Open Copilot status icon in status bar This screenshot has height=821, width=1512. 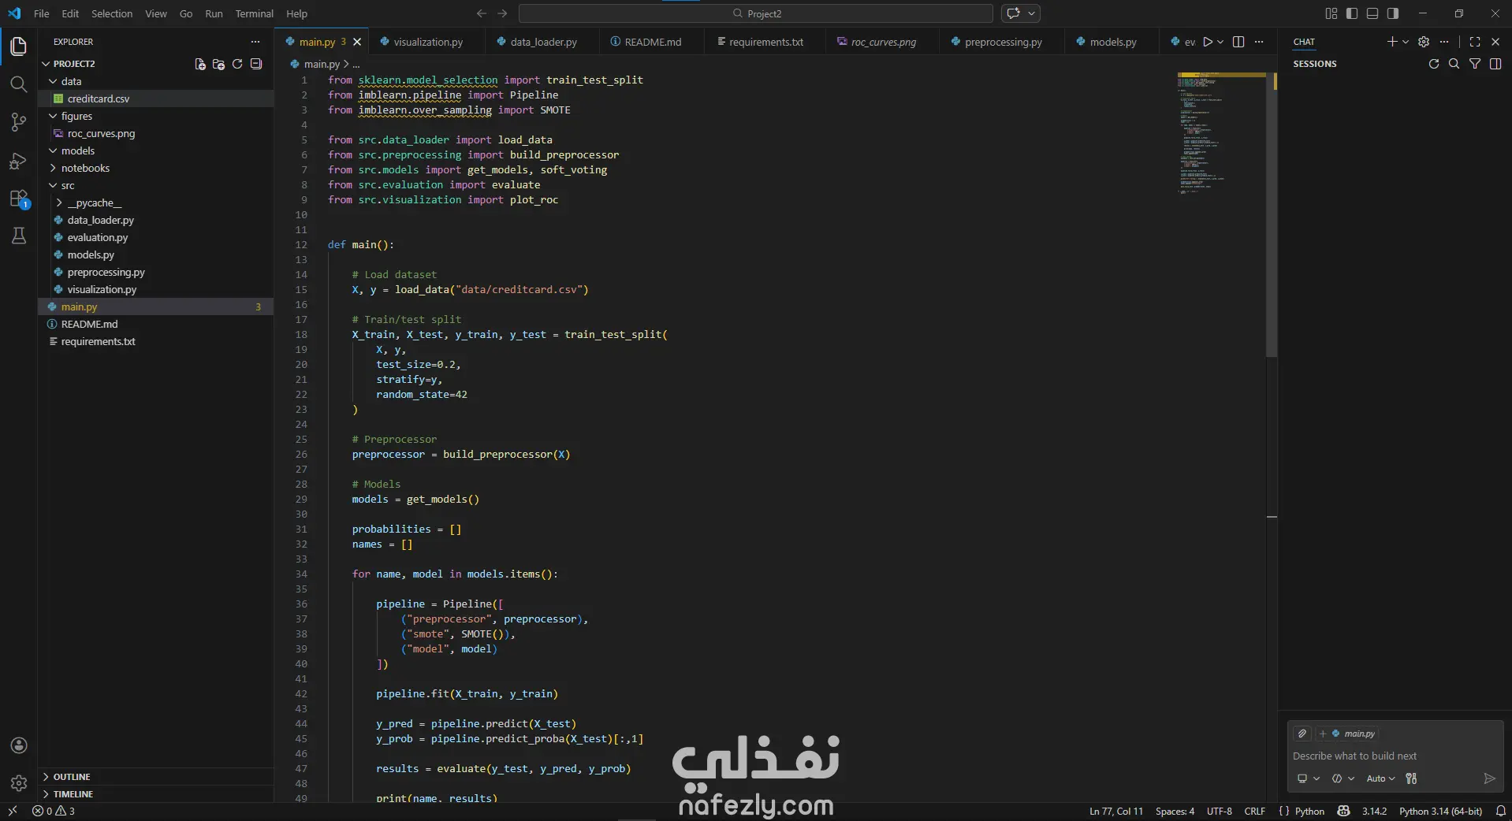point(1344,811)
